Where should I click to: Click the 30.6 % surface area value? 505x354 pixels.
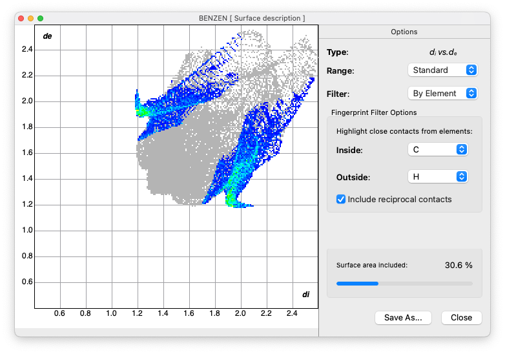pos(459,265)
